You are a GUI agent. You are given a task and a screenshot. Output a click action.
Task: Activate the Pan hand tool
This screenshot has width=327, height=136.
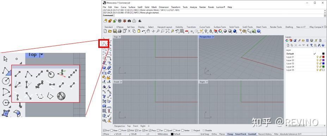coord(148,31)
